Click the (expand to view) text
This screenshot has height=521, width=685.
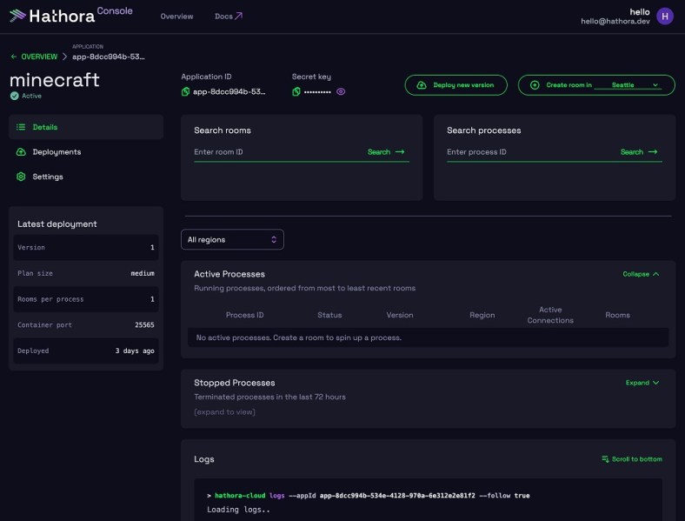tap(224, 411)
